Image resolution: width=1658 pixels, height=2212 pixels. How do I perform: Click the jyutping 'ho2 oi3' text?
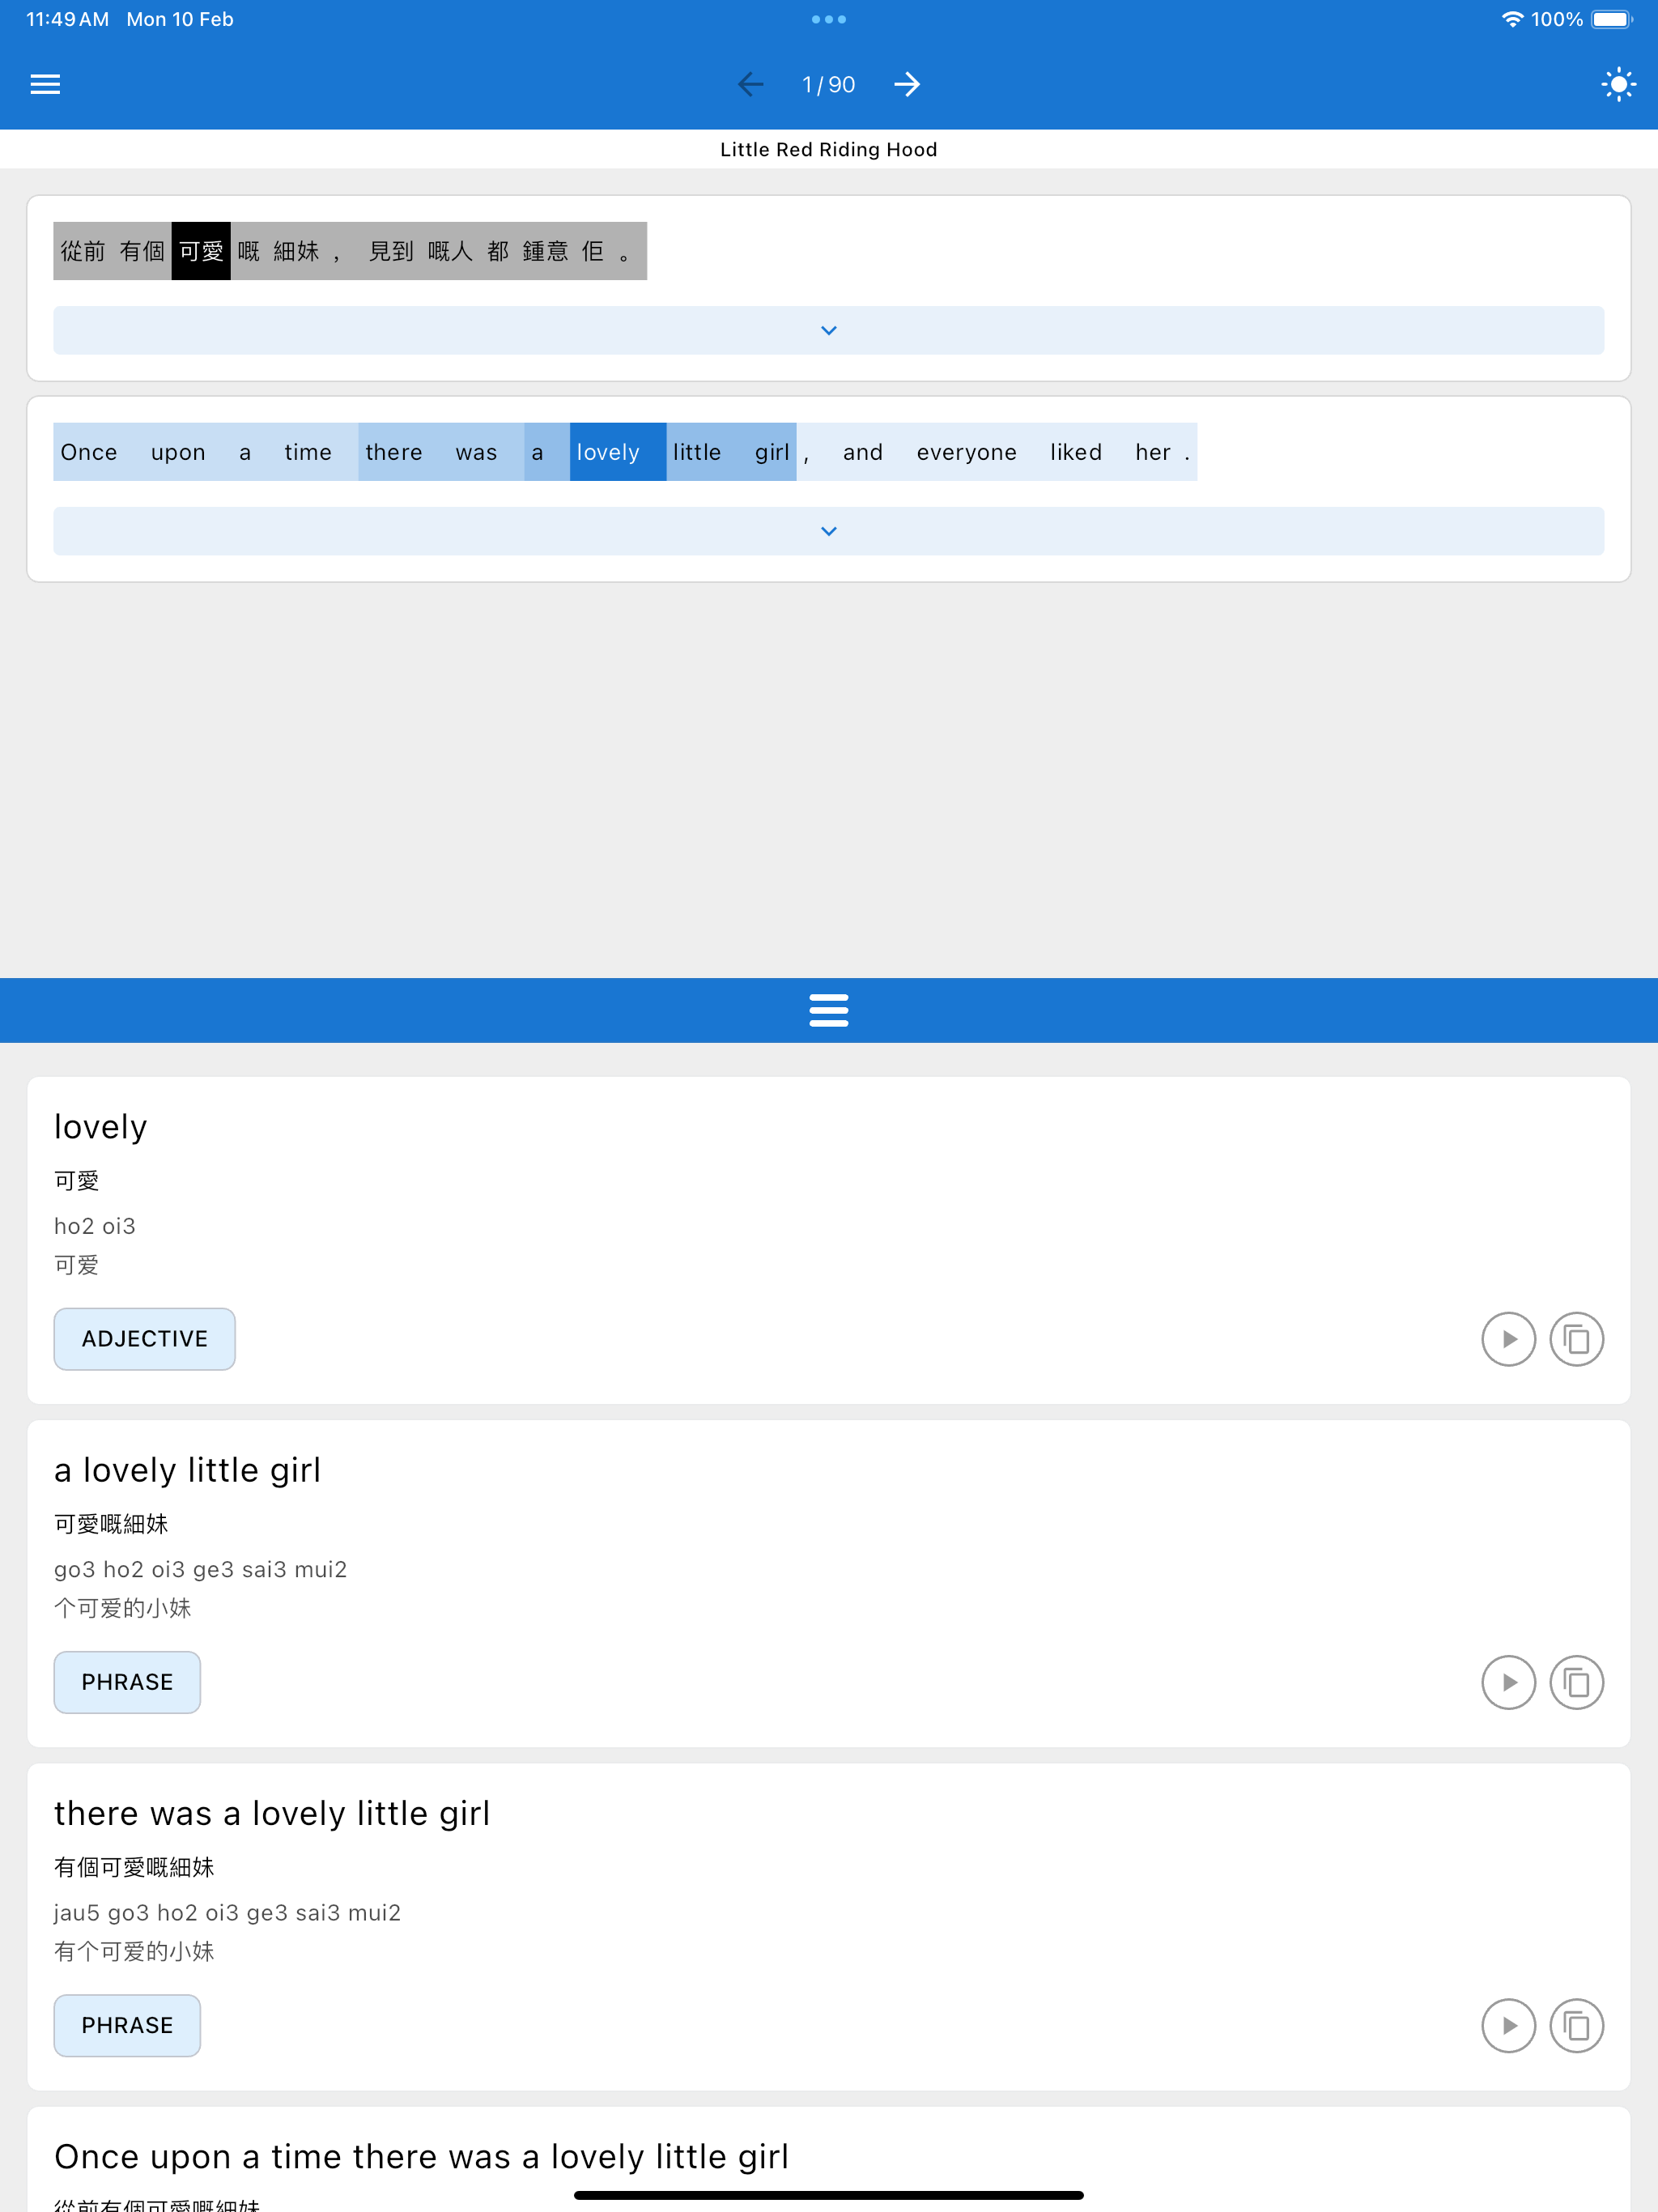95,1226
